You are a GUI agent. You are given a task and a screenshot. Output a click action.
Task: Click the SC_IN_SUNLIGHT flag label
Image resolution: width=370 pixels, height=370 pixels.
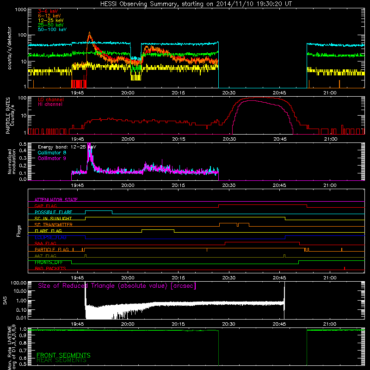click(53, 218)
